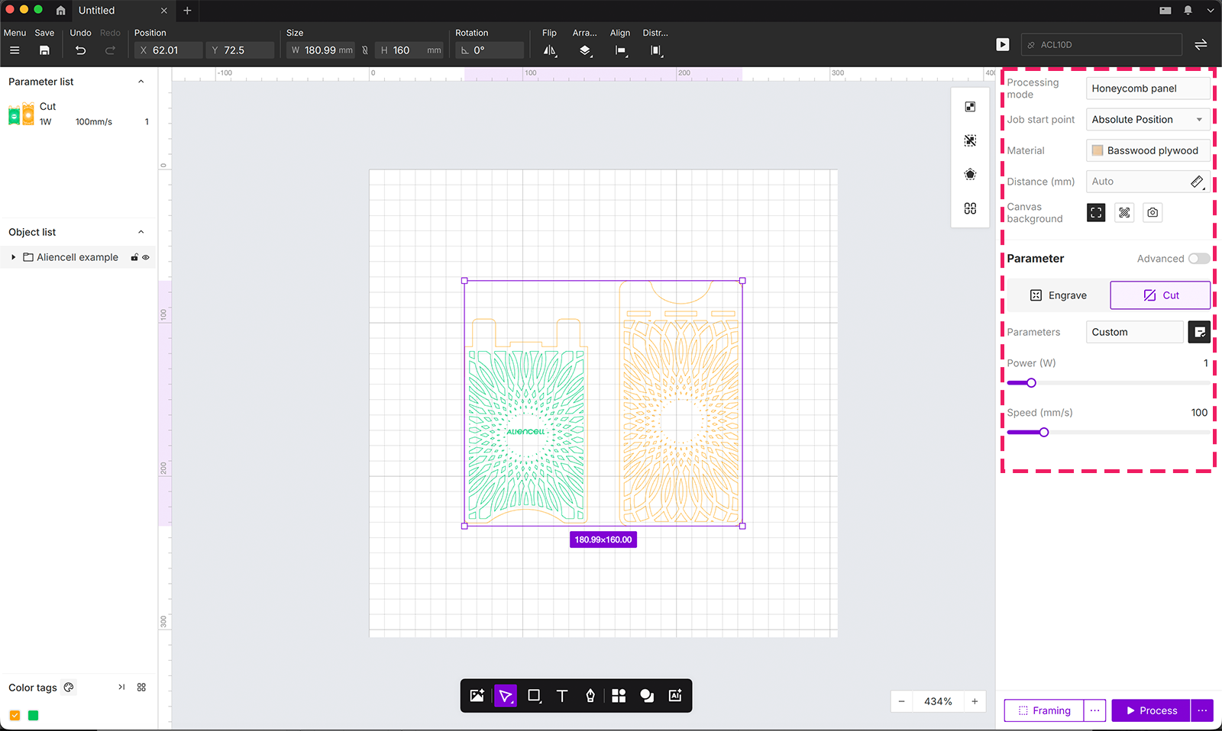Switch to the Cut tab

tap(1160, 295)
